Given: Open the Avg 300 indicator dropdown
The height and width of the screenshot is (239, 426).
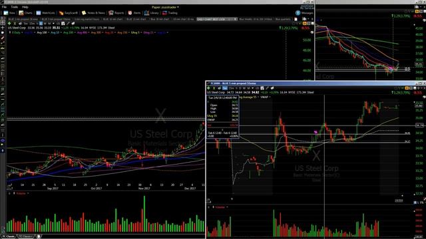Looking at the screenshot, I should point(97,33).
